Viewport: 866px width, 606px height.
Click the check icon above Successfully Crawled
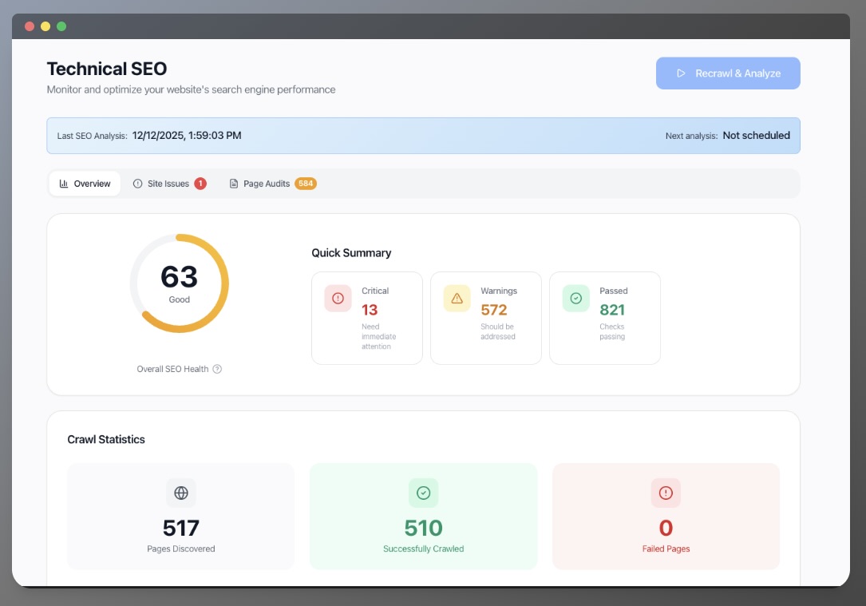[423, 493]
